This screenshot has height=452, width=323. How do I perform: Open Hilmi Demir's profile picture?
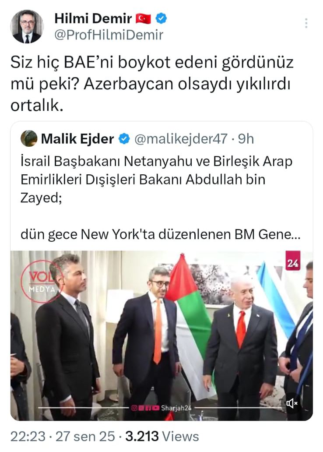coord(27,27)
